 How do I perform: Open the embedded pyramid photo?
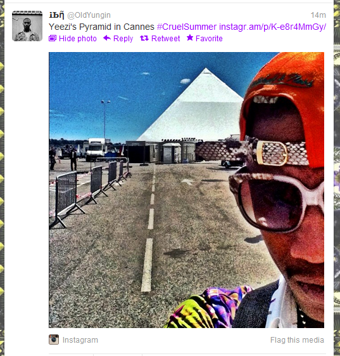pyautogui.click(x=186, y=190)
